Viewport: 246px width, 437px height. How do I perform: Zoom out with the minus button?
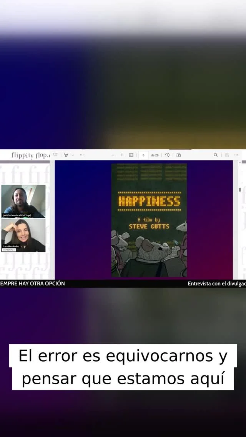[x=113, y=155]
